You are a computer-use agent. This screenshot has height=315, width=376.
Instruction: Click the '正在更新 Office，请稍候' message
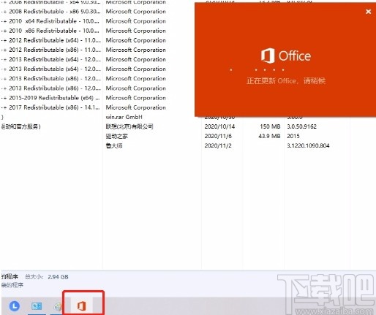(x=286, y=80)
